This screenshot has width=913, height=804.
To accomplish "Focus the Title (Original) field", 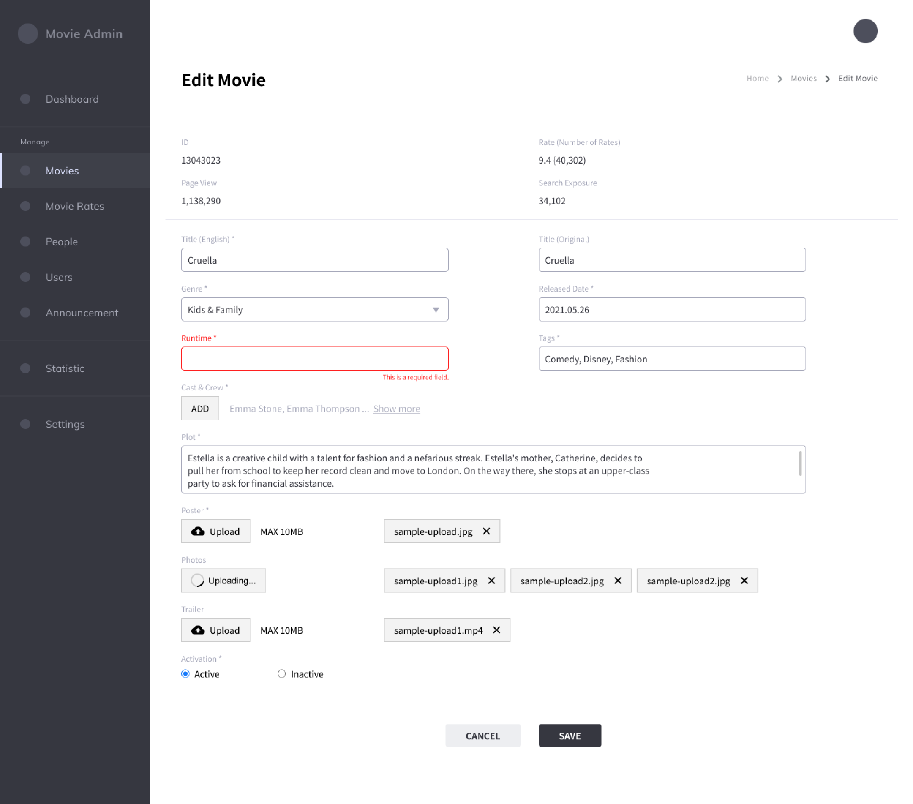I will (x=672, y=260).
